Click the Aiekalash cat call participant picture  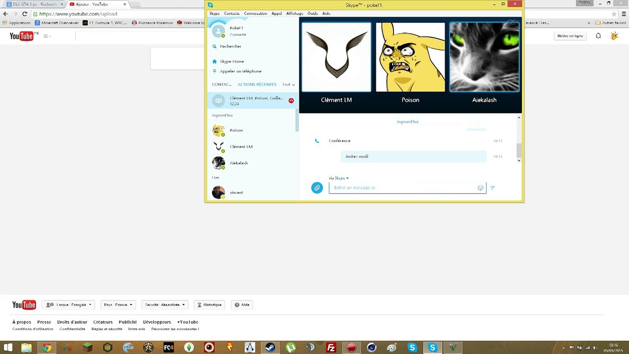(485, 57)
